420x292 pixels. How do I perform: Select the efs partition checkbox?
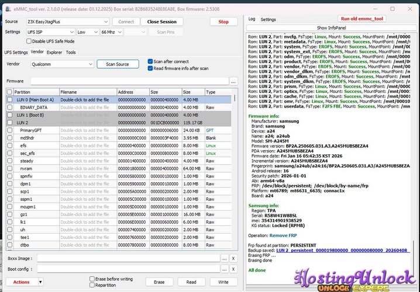pos(9,145)
